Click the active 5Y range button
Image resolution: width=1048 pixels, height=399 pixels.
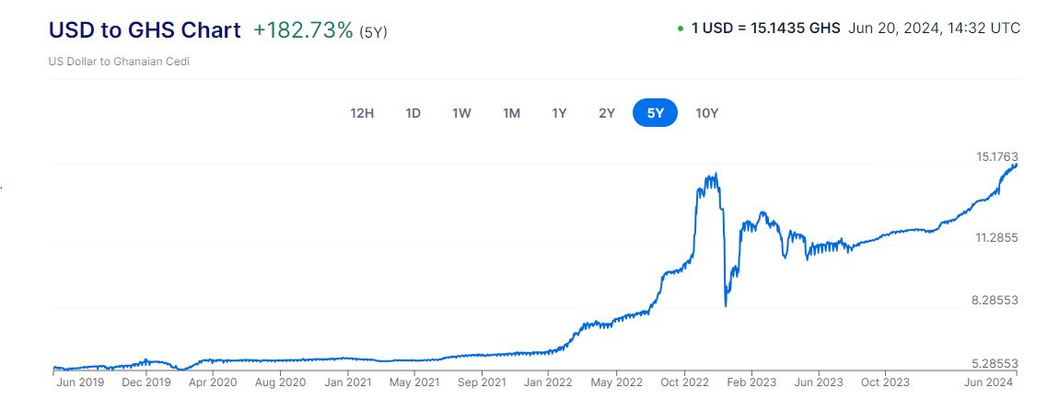click(655, 113)
